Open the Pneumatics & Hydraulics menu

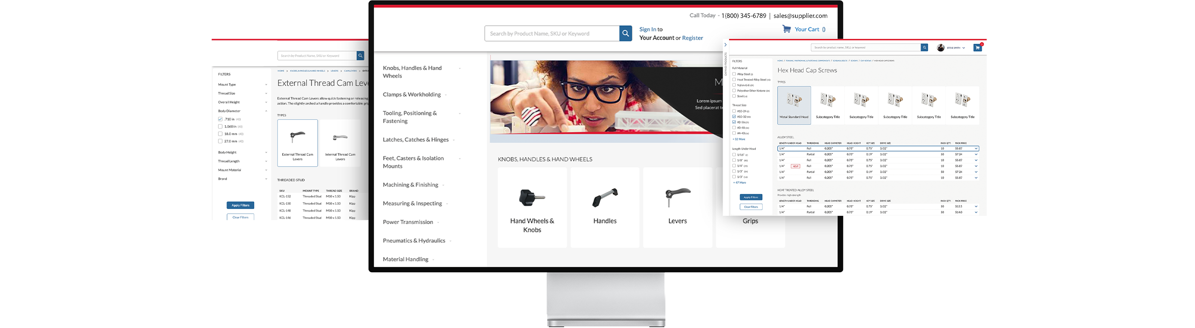(417, 240)
